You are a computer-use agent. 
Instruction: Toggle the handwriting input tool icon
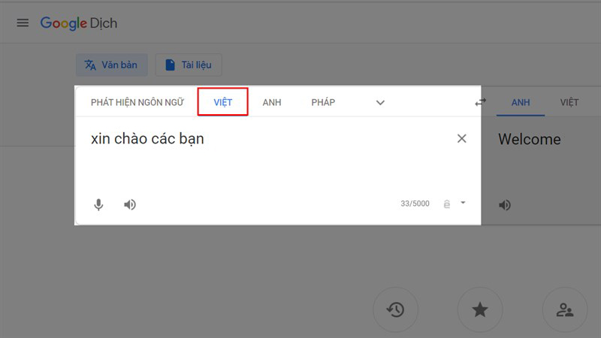(448, 204)
